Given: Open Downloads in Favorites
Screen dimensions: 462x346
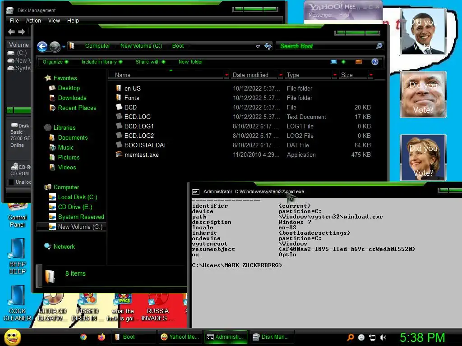Looking at the screenshot, I should point(72,98).
